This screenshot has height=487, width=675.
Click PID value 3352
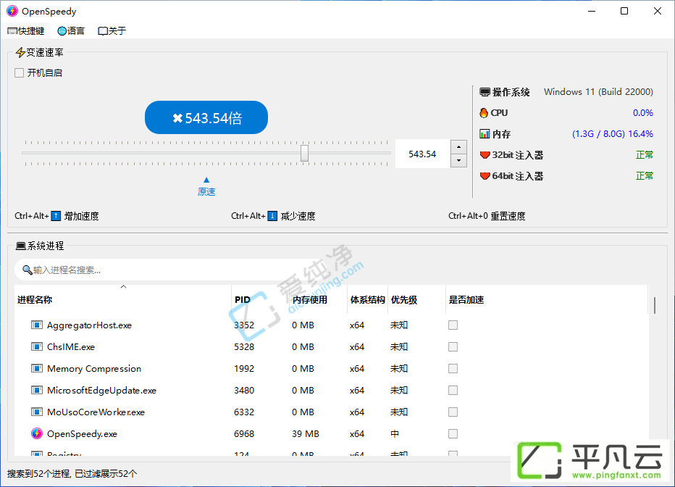pyautogui.click(x=244, y=325)
